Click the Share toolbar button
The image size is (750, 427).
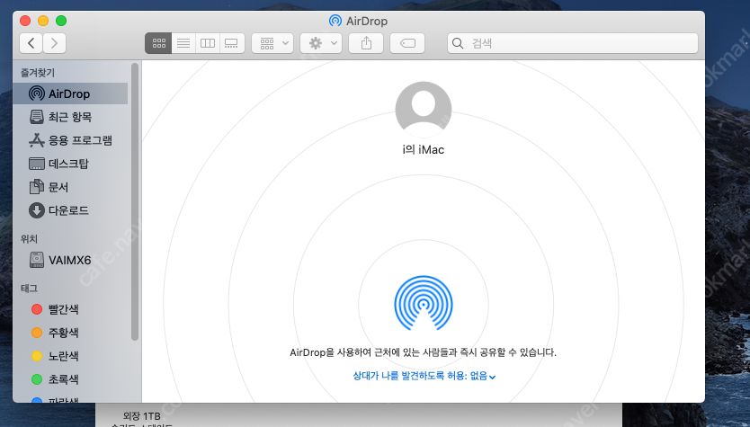tap(366, 43)
